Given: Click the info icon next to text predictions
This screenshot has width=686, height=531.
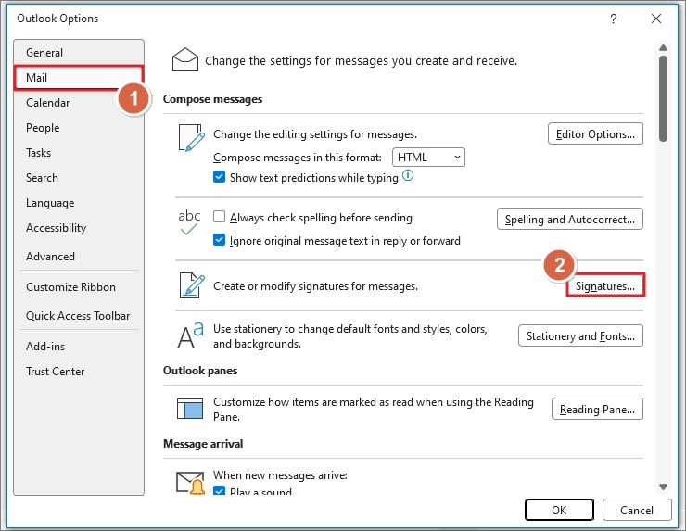Looking at the screenshot, I should [408, 176].
